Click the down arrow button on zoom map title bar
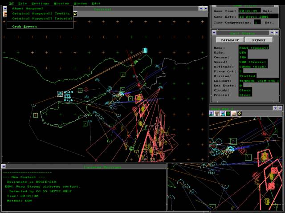This screenshot has width=285, height=213. pyautogui.click(x=275, y=108)
